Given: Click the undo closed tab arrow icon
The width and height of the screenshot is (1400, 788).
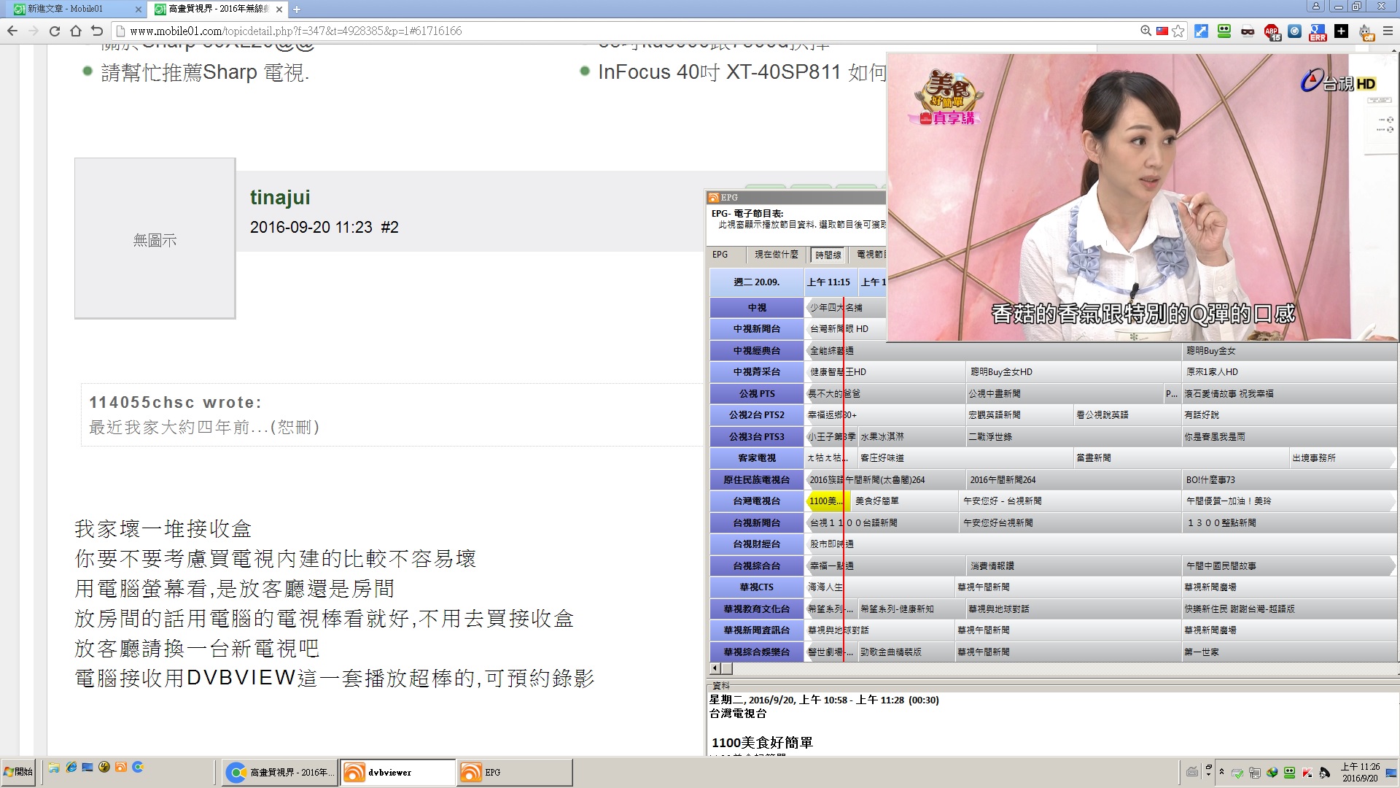Looking at the screenshot, I should (x=97, y=31).
